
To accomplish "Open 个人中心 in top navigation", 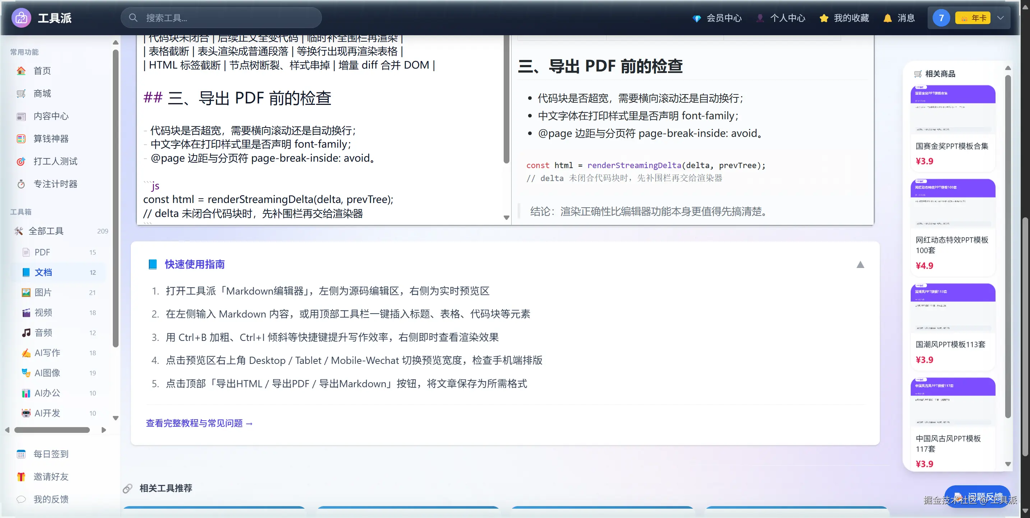I will click(x=781, y=18).
